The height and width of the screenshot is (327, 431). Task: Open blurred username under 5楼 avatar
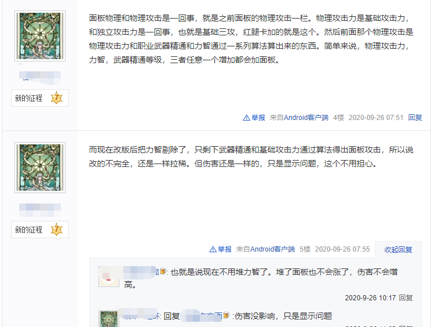click(40, 210)
